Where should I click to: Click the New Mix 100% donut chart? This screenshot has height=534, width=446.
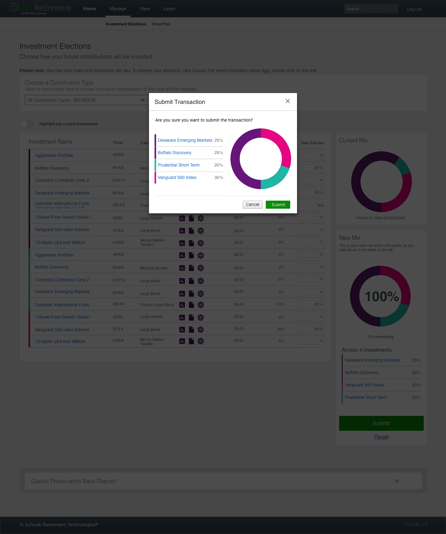[380, 296]
